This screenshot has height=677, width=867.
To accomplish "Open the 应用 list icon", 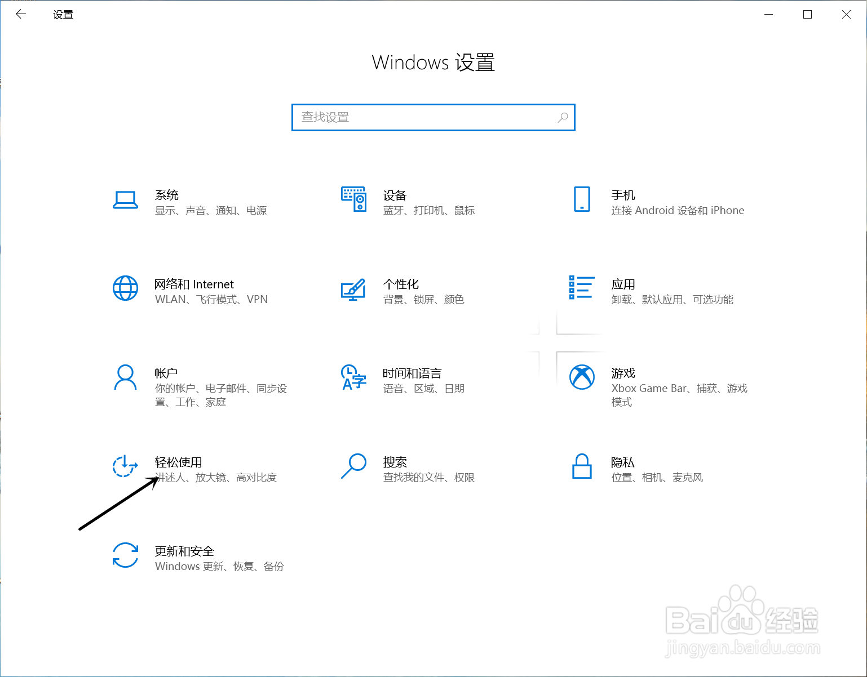I will click(582, 287).
